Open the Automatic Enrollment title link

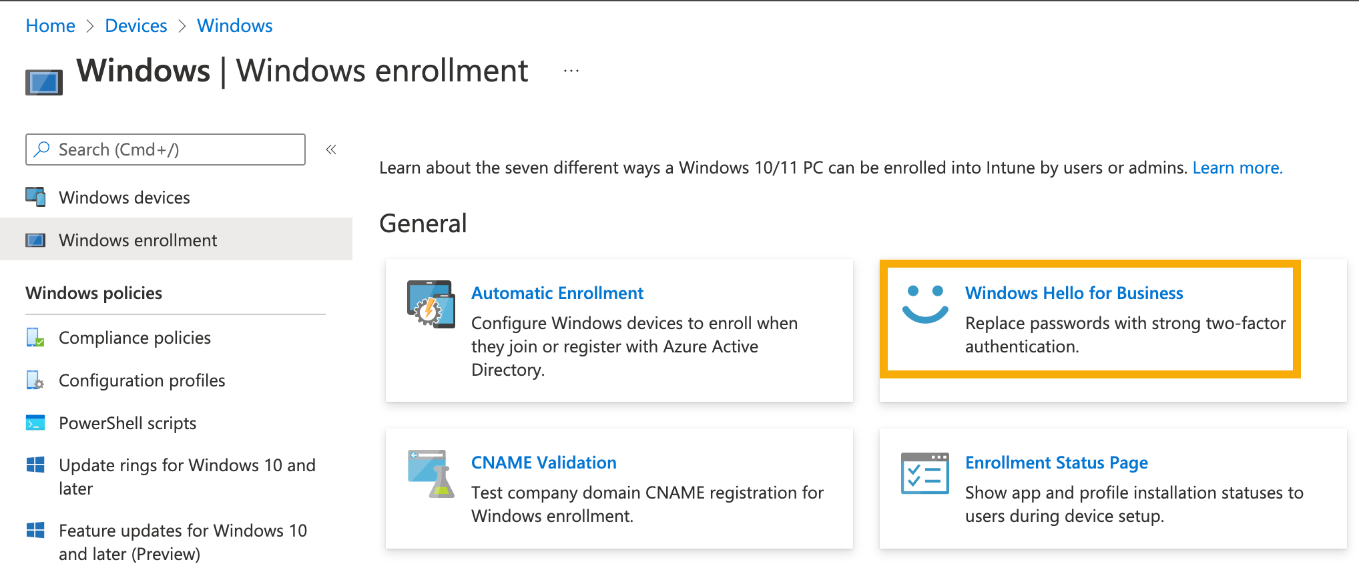[x=557, y=293]
